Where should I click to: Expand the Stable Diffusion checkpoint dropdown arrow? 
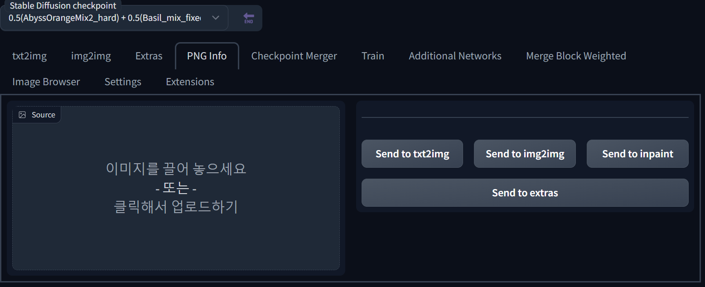pyautogui.click(x=216, y=18)
